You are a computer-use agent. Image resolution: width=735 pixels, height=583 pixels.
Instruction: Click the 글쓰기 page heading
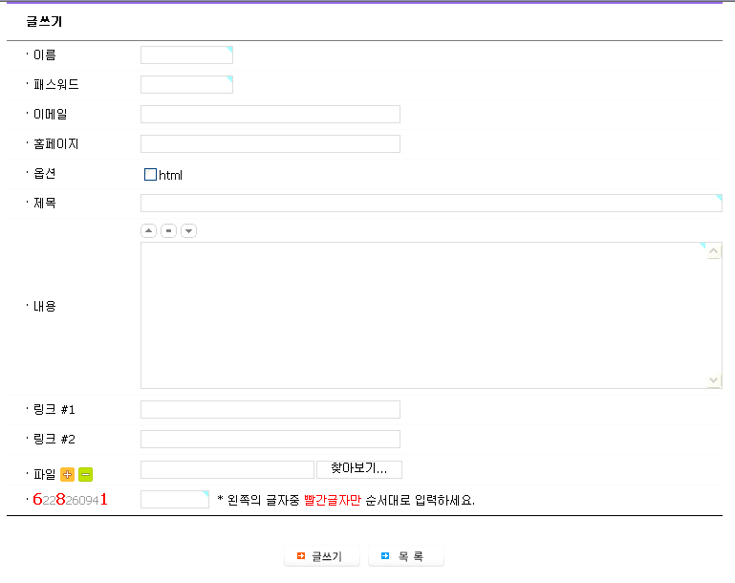coord(44,21)
